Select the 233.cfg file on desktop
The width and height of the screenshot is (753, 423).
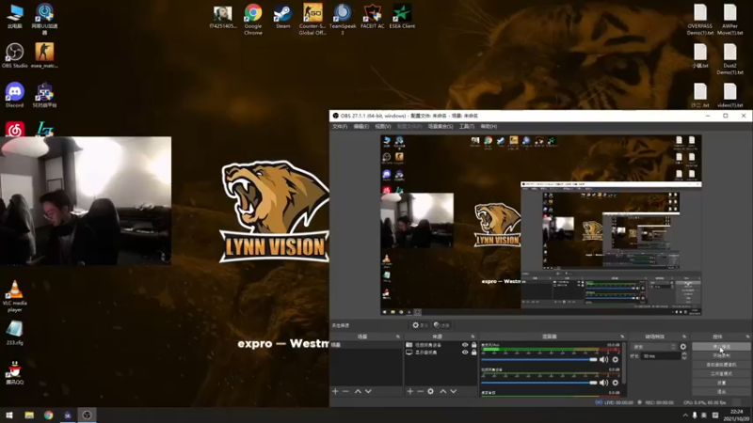(14, 333)
